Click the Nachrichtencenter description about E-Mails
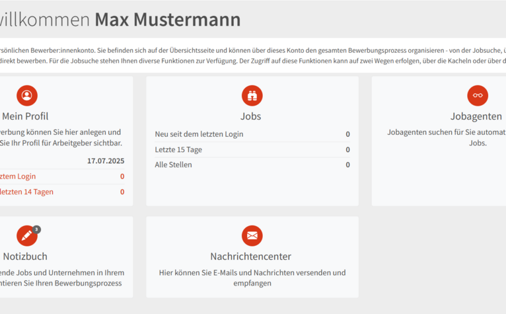This screenshot has height=314, width=506. (x=252, y=278)
